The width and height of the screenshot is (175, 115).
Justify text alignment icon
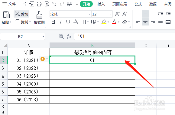point(160,22)
